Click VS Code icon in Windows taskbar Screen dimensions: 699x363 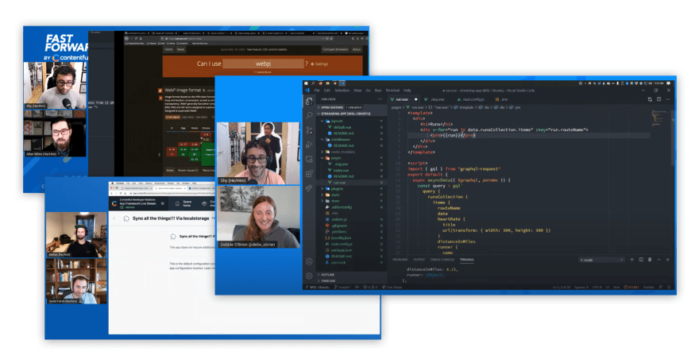point(342,83)
